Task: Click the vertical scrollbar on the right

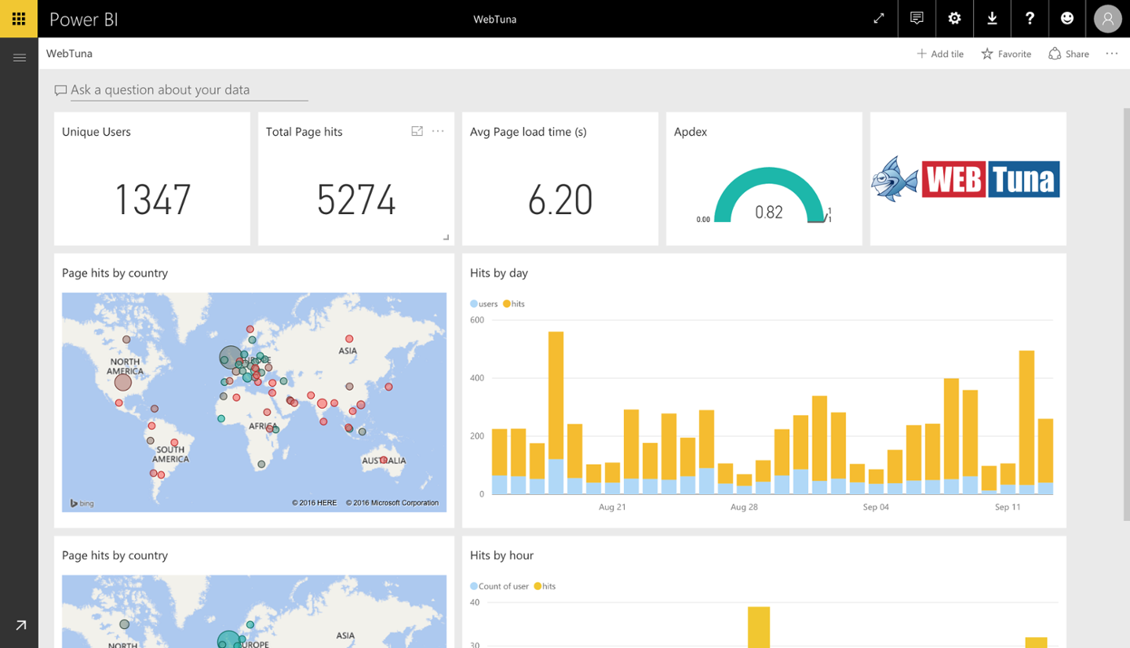Action: point(1126,314)
